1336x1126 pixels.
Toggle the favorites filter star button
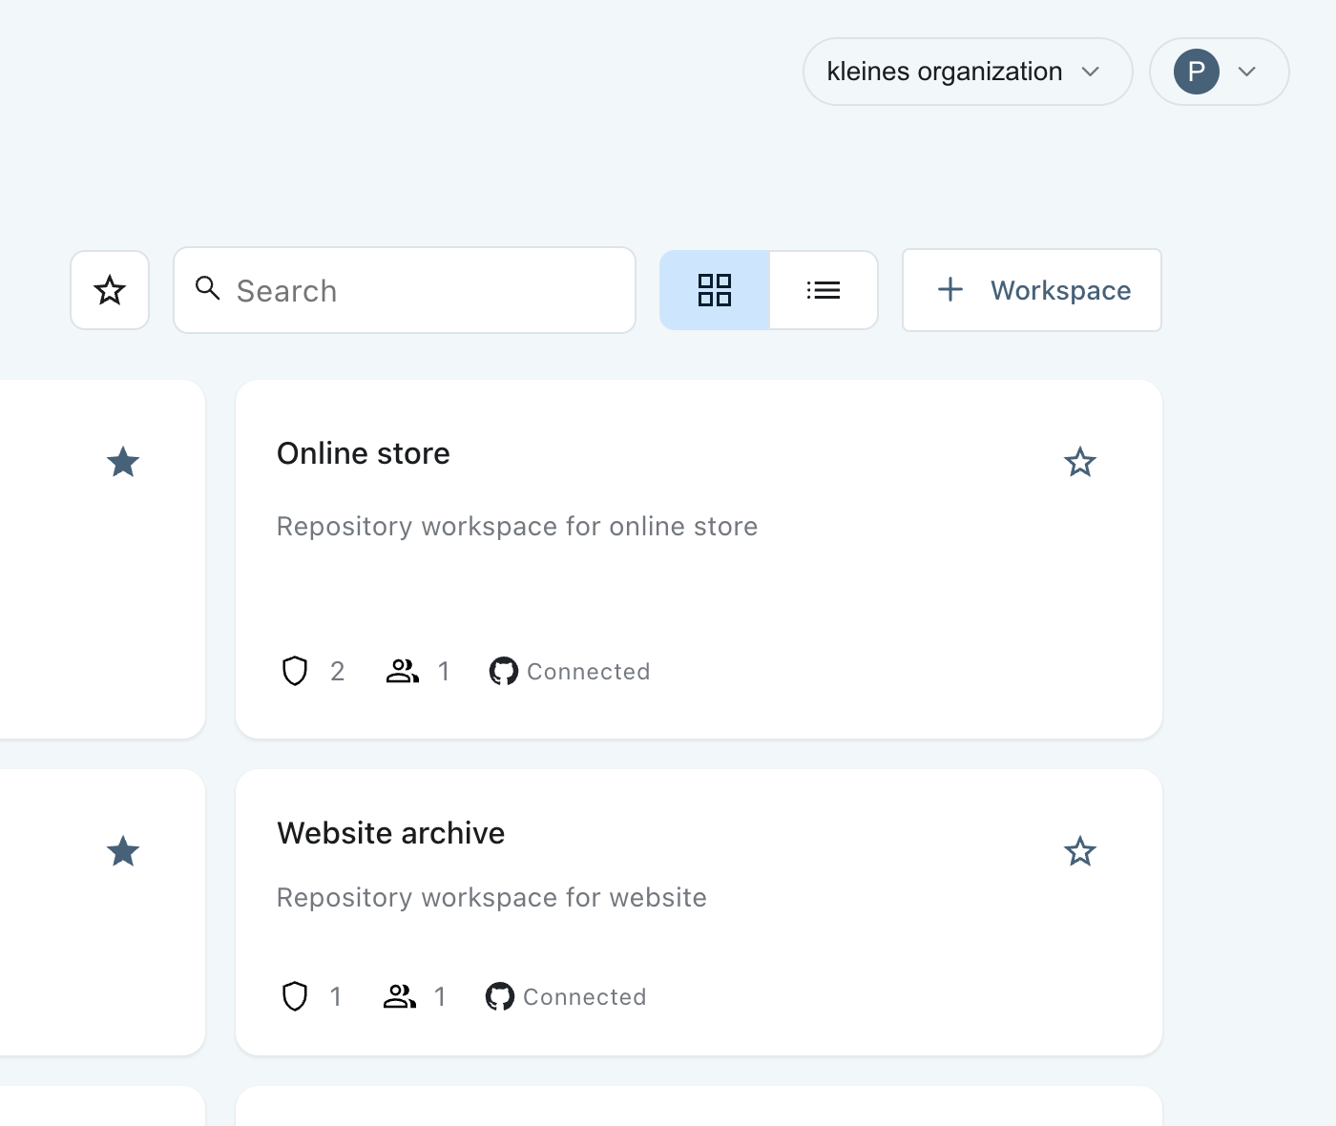pyautogui.click(x=110, y=290)
